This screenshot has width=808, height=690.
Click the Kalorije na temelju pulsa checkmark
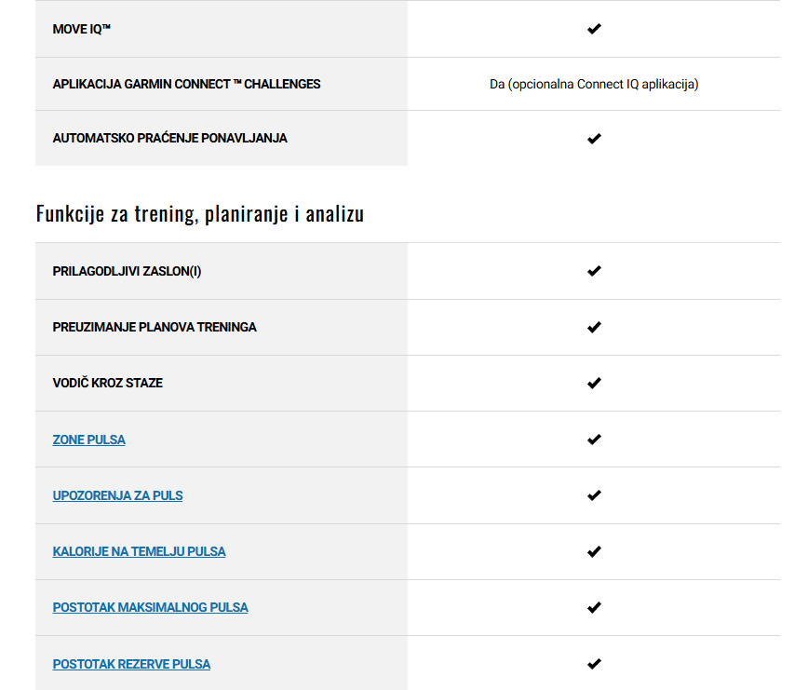click(x=594, y=551)
